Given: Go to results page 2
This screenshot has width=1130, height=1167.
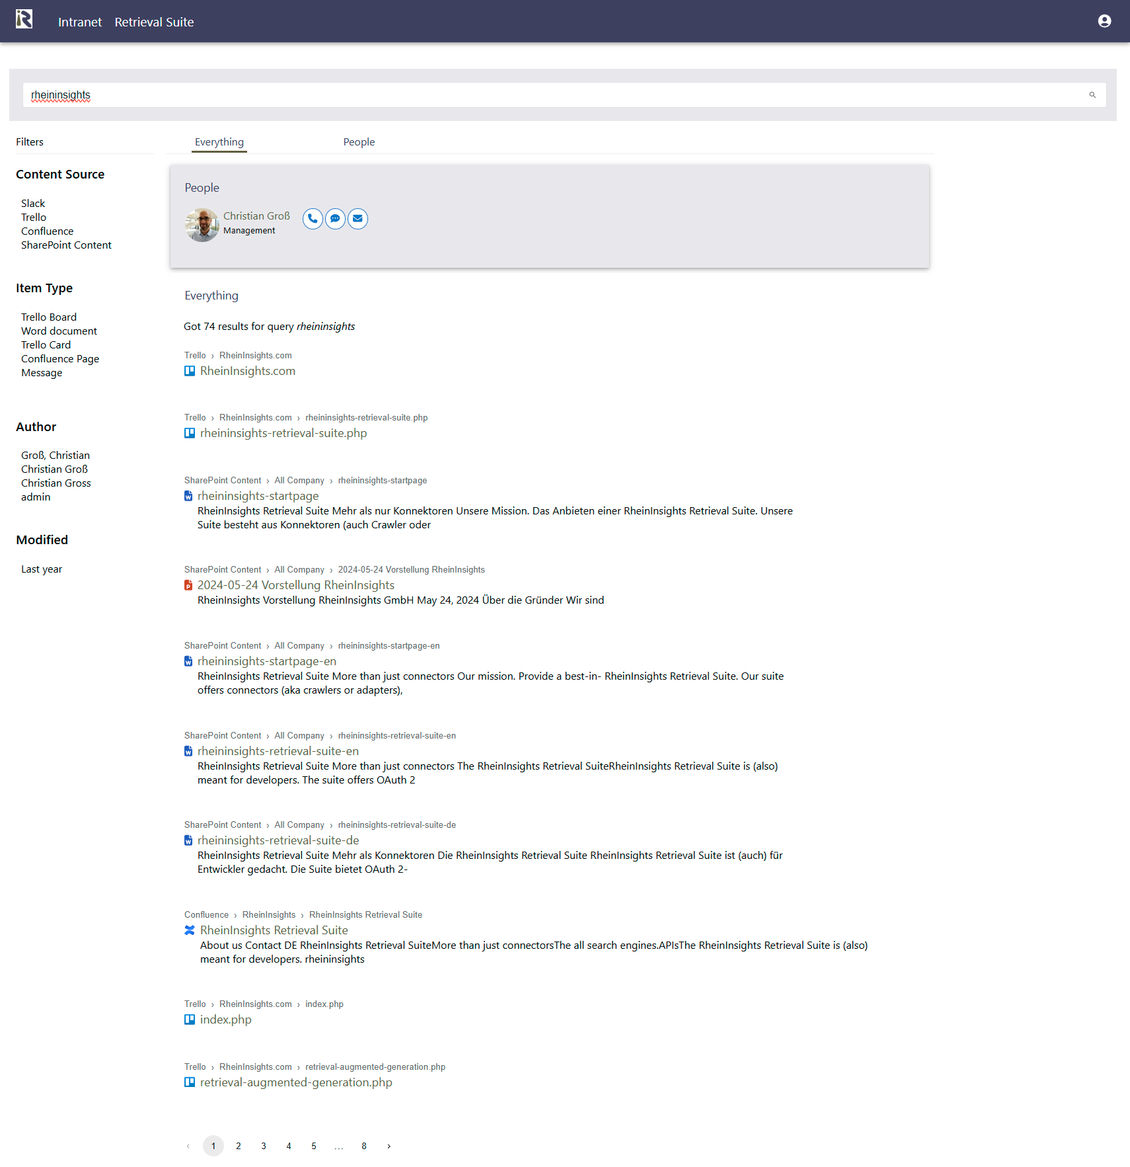Looking at the screenshot, I should (239, 1146).
